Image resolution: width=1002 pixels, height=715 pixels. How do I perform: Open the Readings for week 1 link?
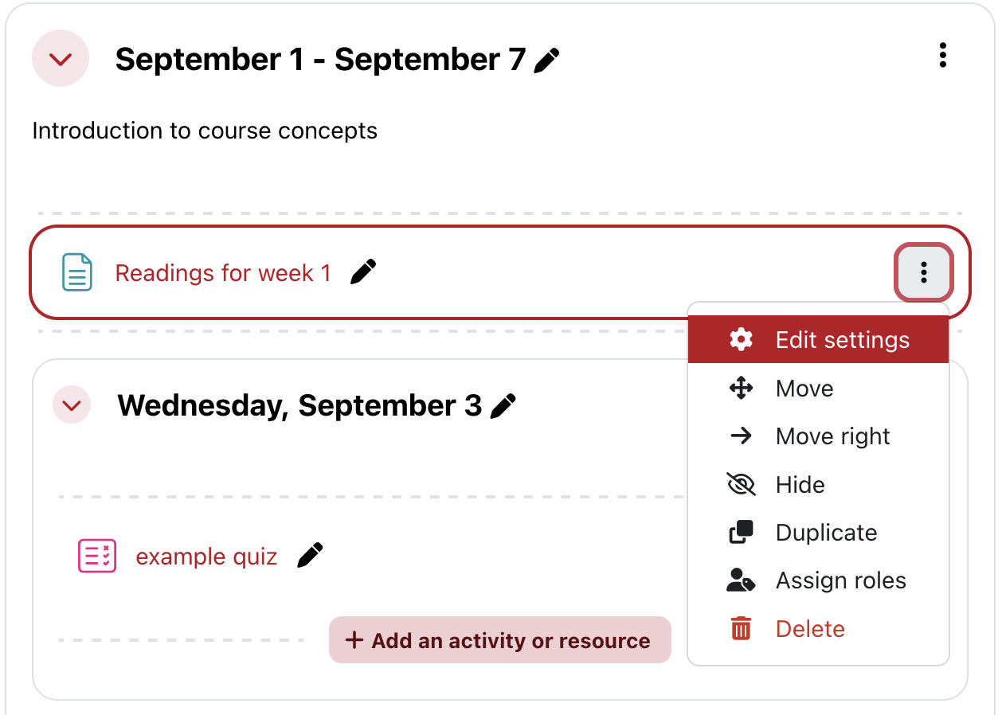223,273
